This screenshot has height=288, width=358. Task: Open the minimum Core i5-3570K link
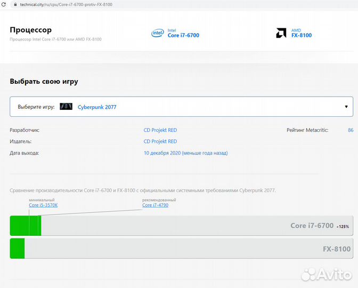(x=43, y=205)
